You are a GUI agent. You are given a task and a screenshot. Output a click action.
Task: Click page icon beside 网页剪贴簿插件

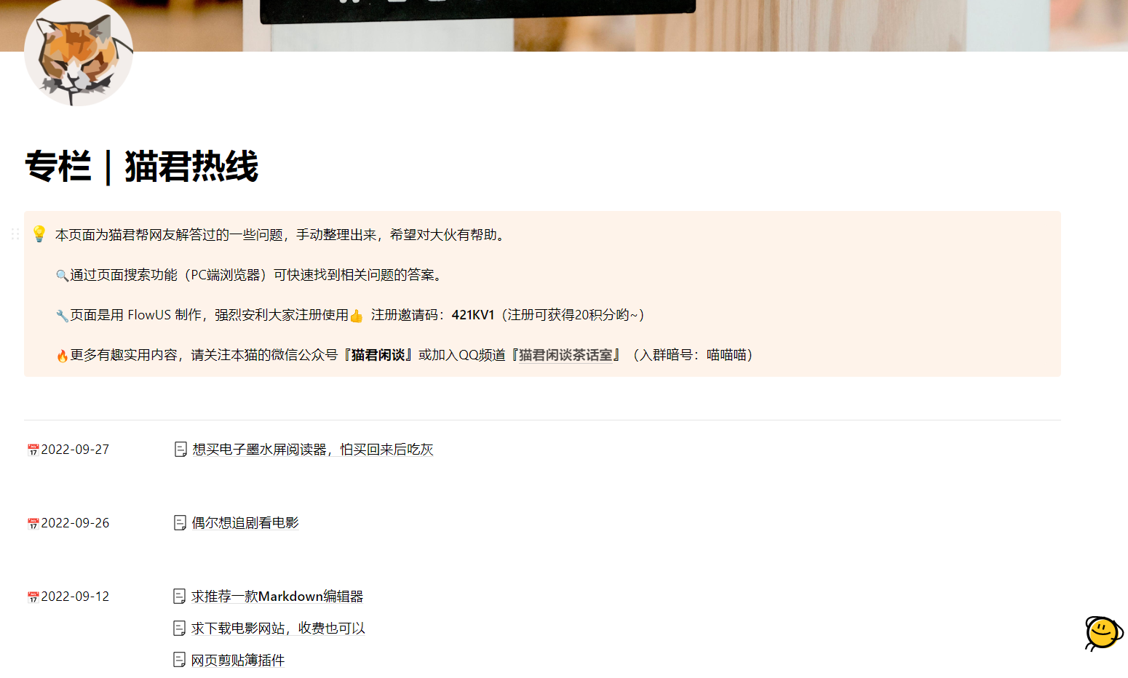point(180,660)
